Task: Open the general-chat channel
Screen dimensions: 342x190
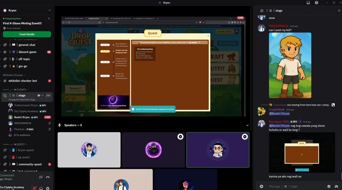Action: (27, 45)
